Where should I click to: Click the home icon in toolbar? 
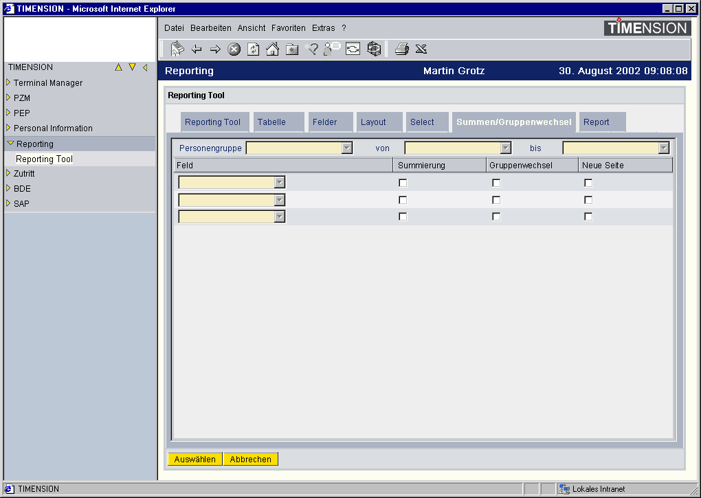pyautogui.click(x=273, y=49)
